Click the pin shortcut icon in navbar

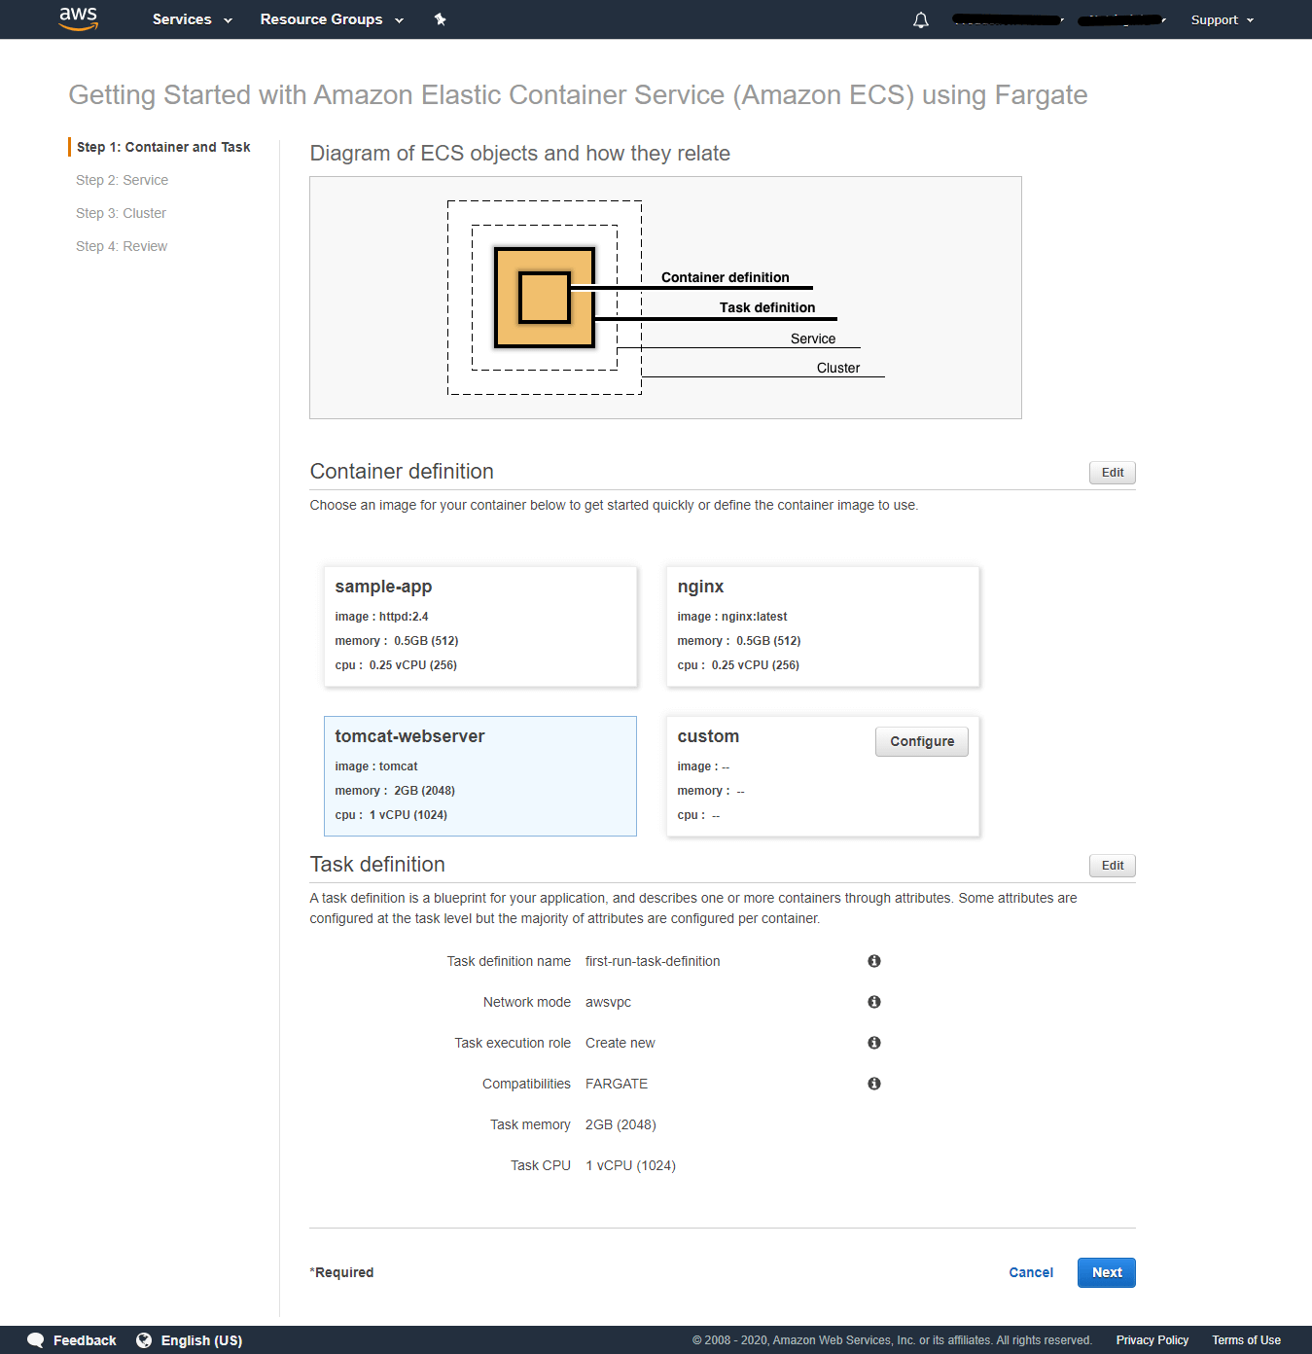[440, 19]
